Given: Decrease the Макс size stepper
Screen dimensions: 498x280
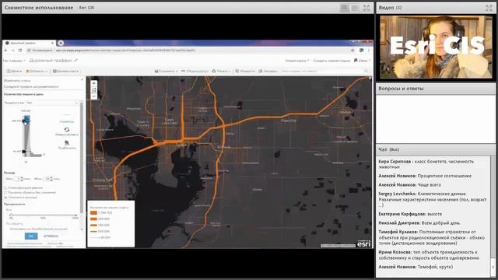Looking at the screenshot, I should coord(51,180).
